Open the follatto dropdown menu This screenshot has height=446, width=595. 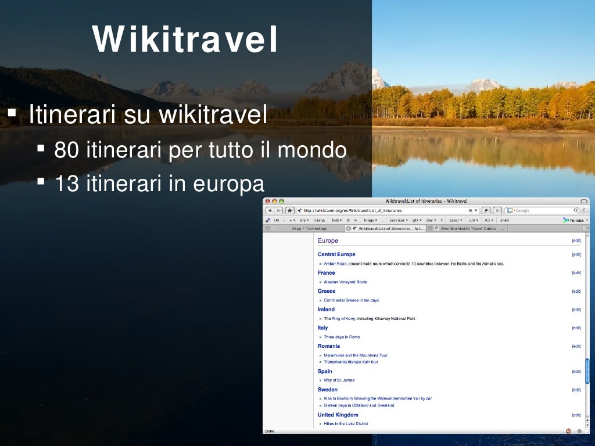[587, 220]
